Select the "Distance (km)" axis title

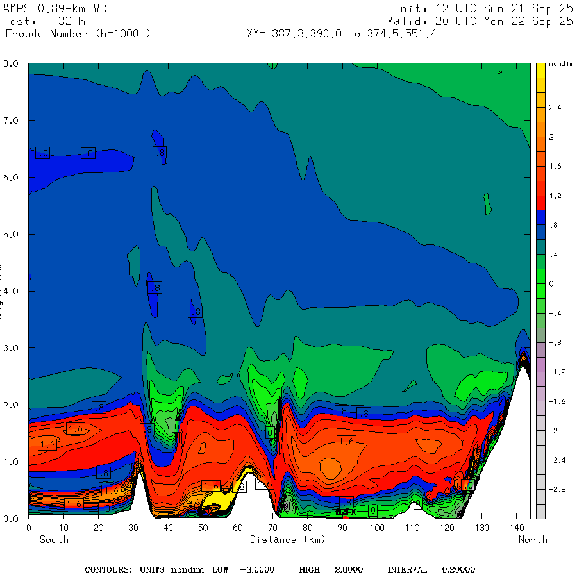point(288,540)
